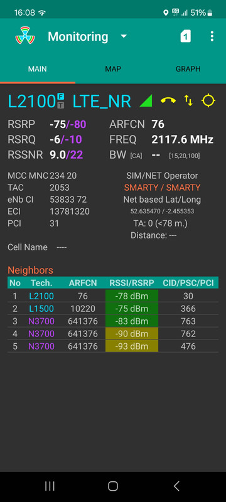Tap the Wi-Fi status bar icon
This screenshot has width=226, height=502.
(x=42, y=13)
